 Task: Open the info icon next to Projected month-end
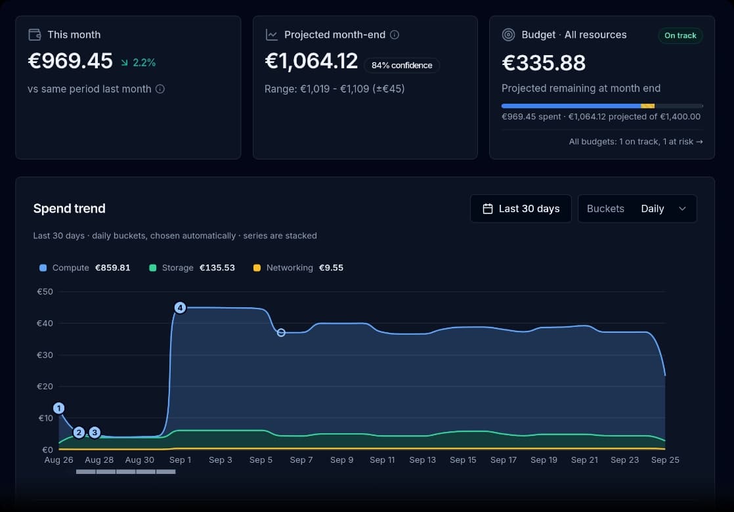click(x=395, y=35)
